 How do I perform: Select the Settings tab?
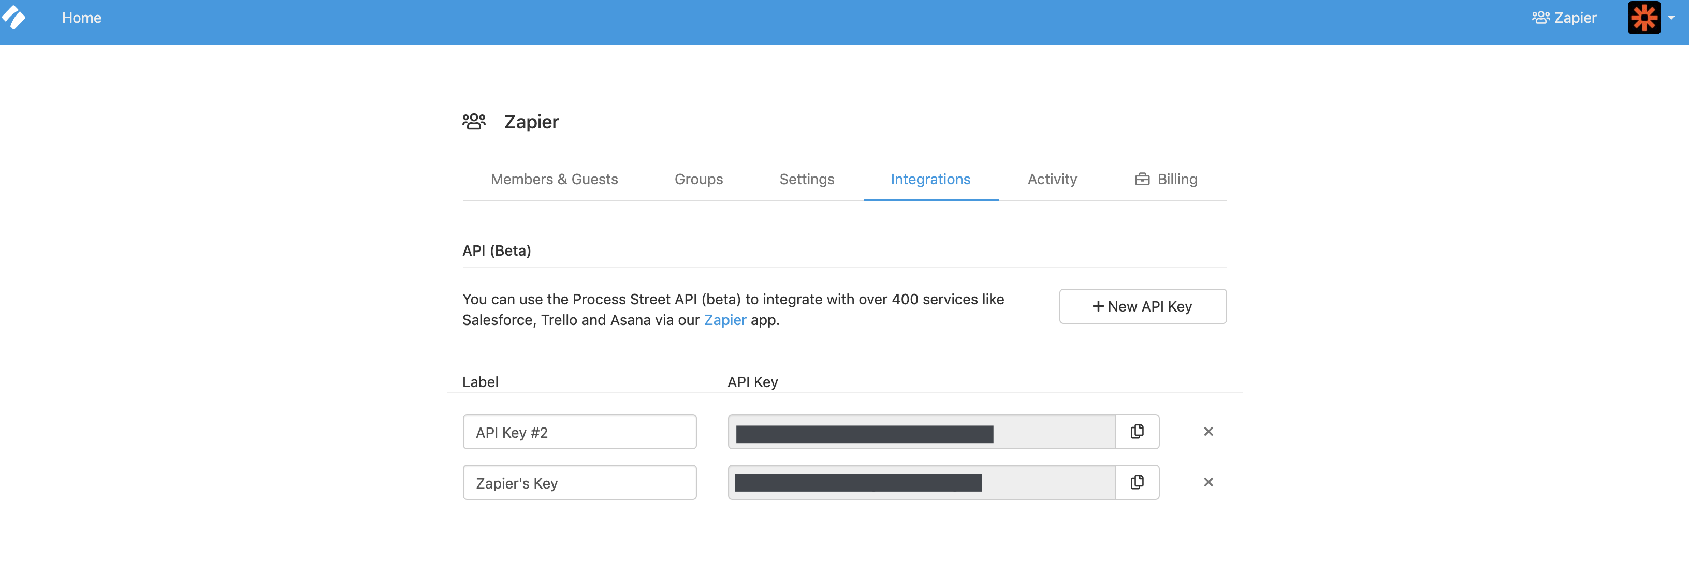point(807,179)
